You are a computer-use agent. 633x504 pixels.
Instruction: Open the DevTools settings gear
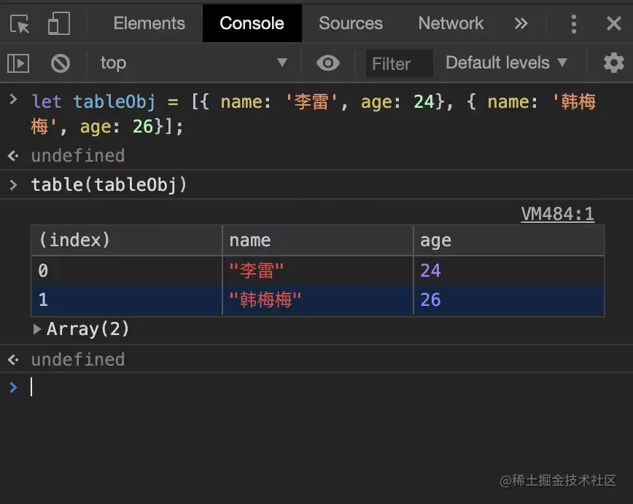click(613, 63)
